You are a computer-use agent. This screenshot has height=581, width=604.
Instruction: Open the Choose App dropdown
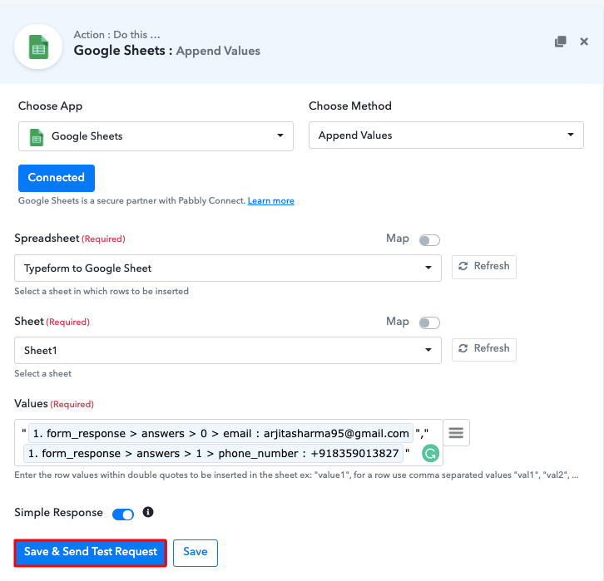click(156, 136)
